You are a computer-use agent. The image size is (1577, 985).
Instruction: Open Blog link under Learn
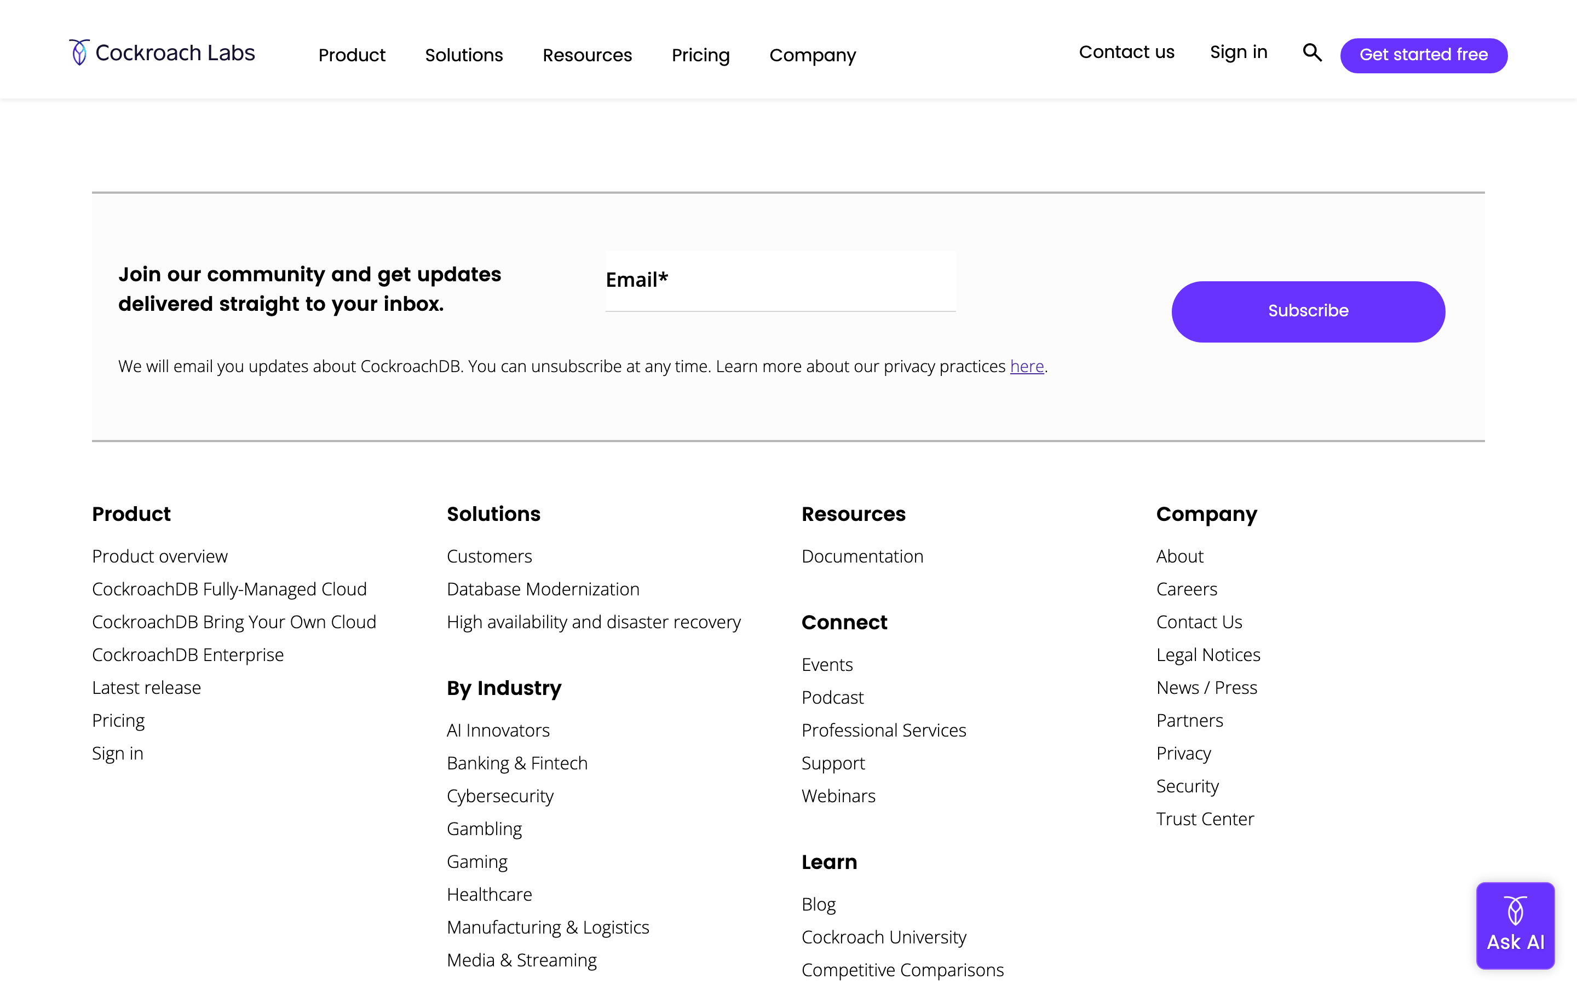(x=819, y=904)
